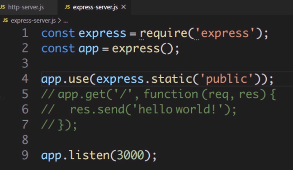Expand breadcrumb chevron after express-server.js
The image size is (293, 170).
pyautogui.click(x=59, y=20)
